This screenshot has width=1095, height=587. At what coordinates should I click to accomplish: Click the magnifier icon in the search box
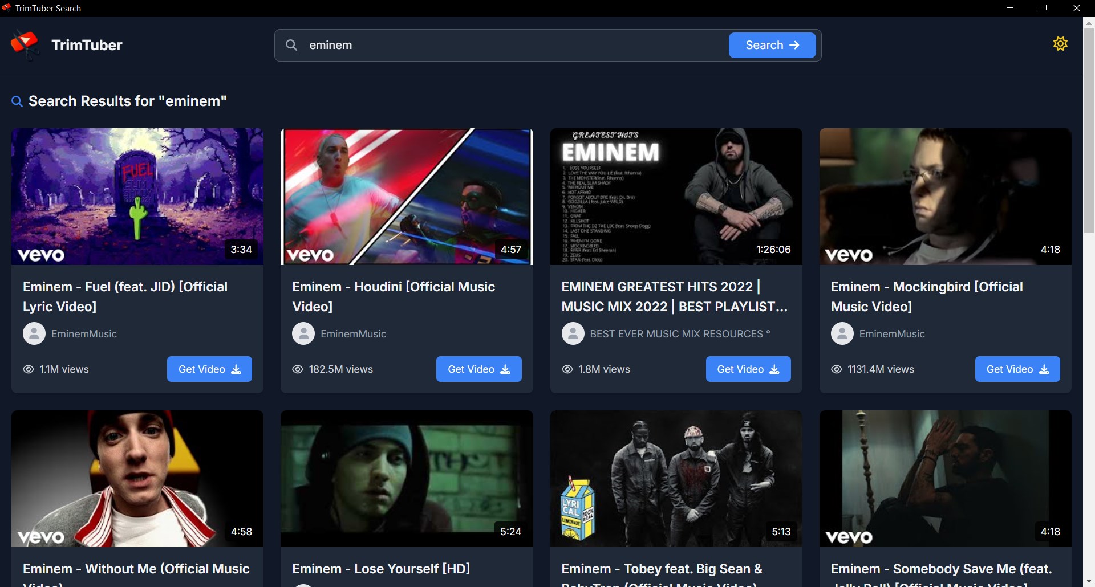291,45
